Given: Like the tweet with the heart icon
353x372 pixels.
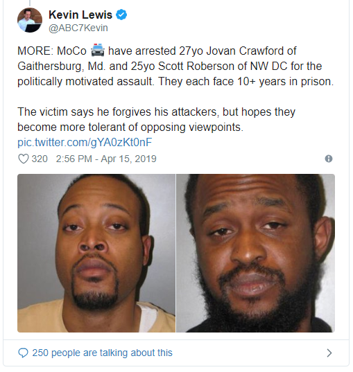Looking at the screenshot, I should click(24, 159).
